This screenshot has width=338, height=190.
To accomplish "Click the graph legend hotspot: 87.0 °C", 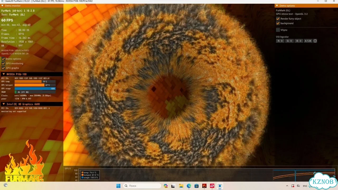I will pyautogui.click(x=90, y=175).
